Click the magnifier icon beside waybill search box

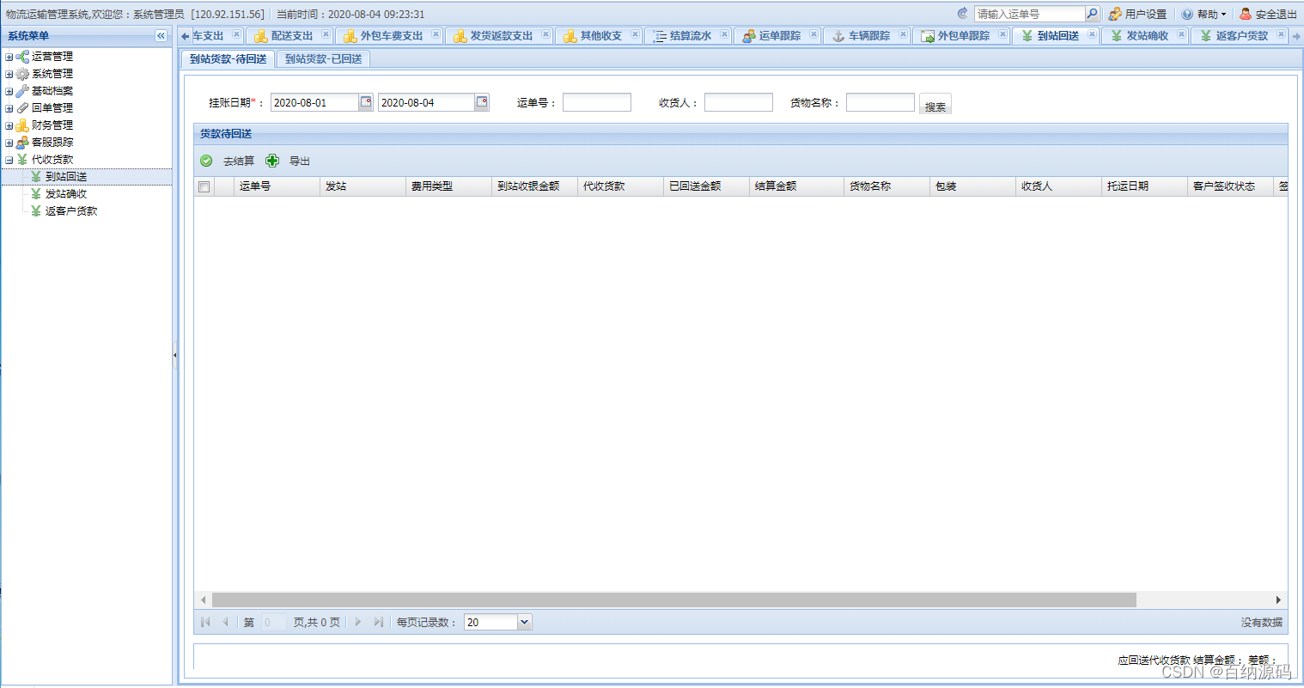click(x=1091, y=13)
